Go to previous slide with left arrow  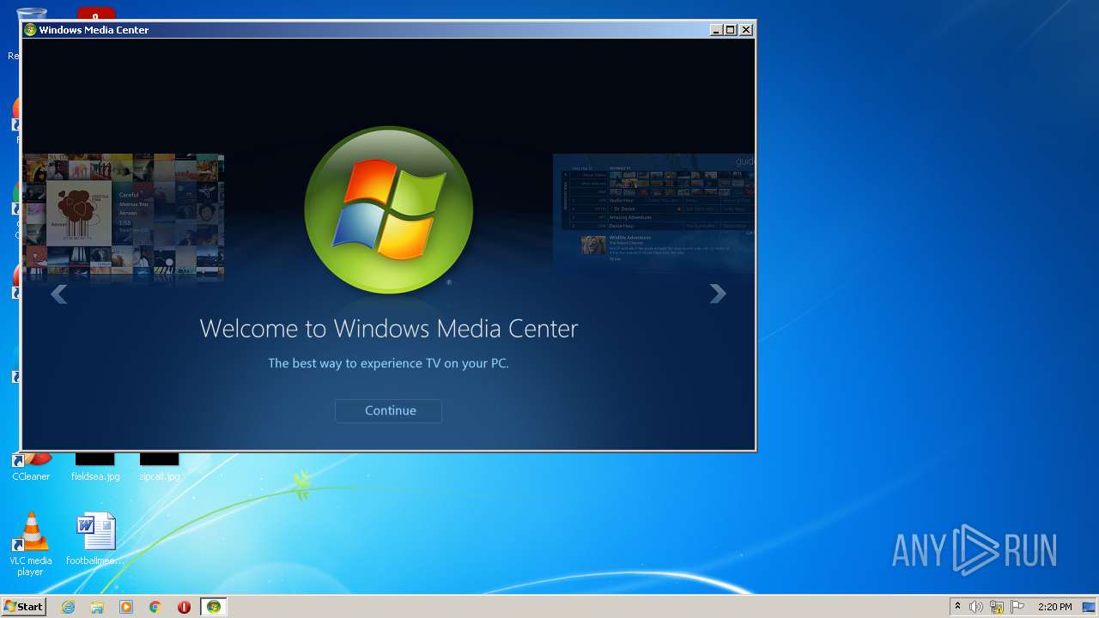pos(58,294)
